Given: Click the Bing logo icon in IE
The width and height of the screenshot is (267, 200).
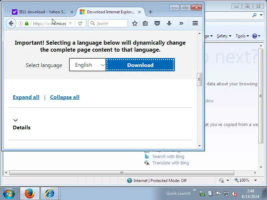Looking at the screenshot, I should click(x=147, y=156).
